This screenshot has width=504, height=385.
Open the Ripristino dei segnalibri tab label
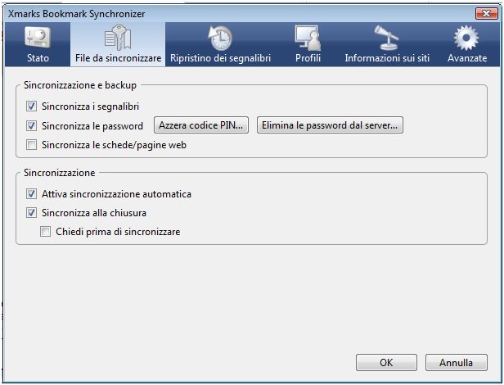pyautogui.click(x=220, y=59)
